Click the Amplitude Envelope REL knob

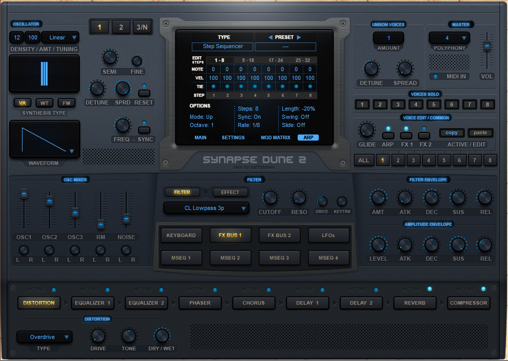[x=485, y=245]
